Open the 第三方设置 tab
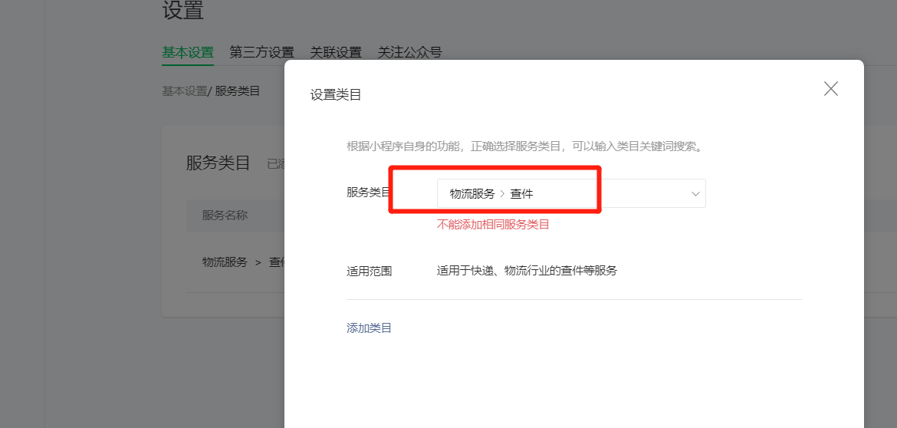Screen dimensions: 897x428 pos(261,52)
